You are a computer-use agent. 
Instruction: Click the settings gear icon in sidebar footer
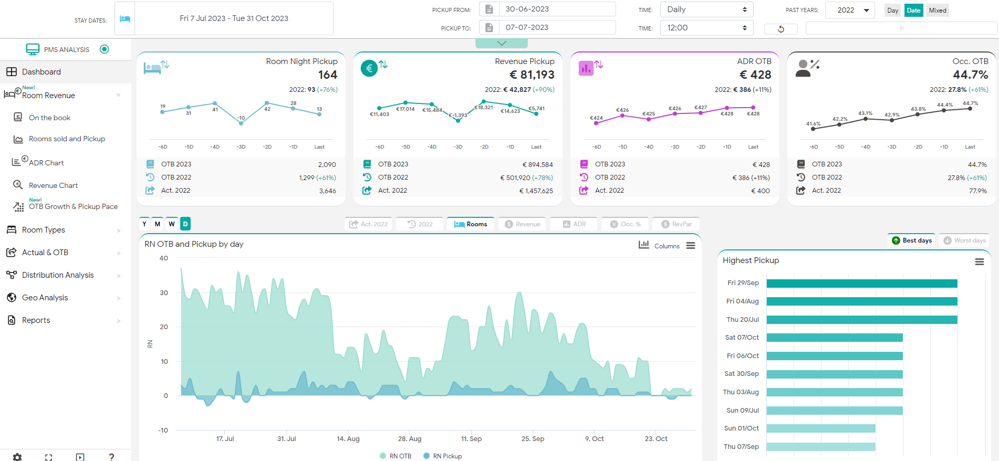pos(17,457)
